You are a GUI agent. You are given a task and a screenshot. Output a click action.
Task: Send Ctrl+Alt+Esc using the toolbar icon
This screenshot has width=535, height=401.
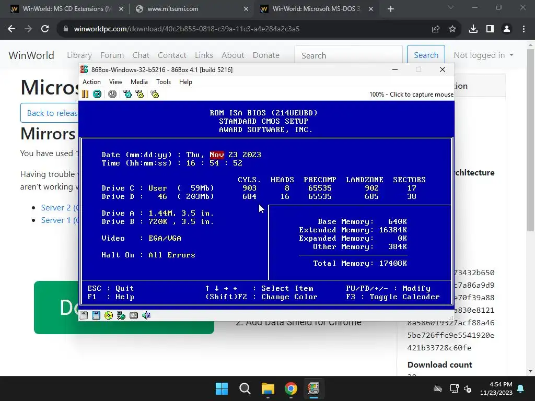point(139,94)
